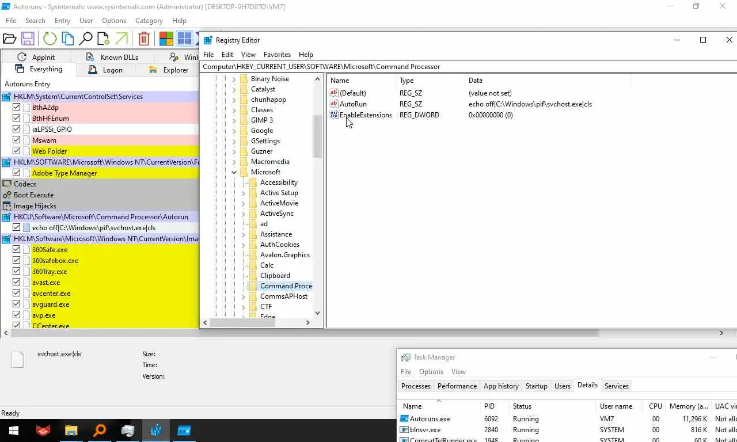Click the AutoRun value string icon in Registry Editor
The image size is (737, 442).
pos(334,104)
